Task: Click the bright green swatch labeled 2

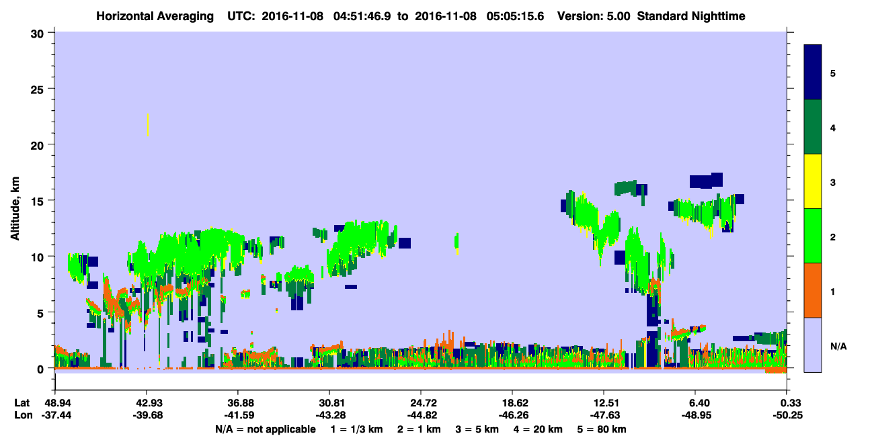Action: pos(813,236)
